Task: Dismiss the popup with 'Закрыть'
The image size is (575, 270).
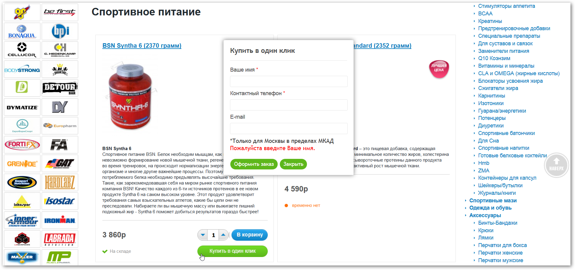Action: tap(293, 164)
